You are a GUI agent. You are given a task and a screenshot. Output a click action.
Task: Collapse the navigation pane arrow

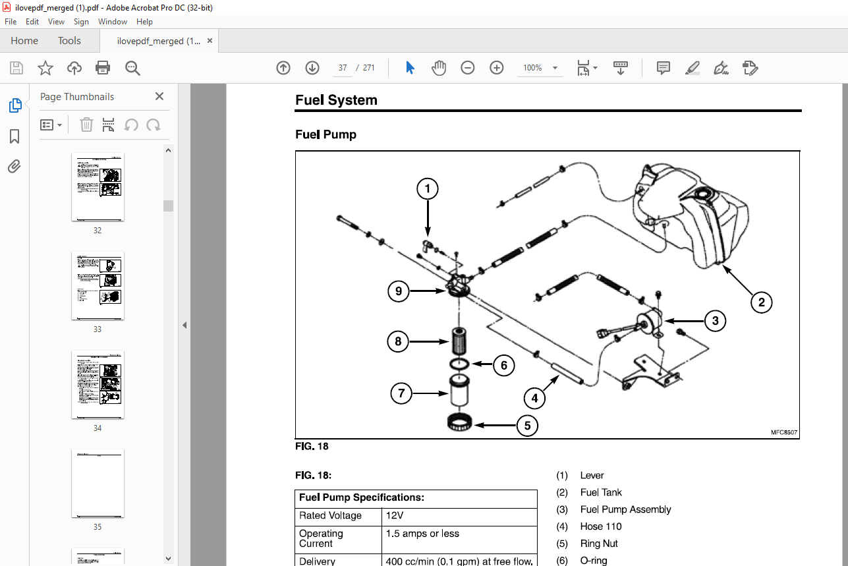point(184,325)
